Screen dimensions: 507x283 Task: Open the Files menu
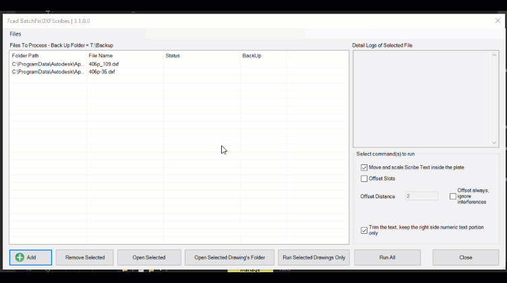16,34
